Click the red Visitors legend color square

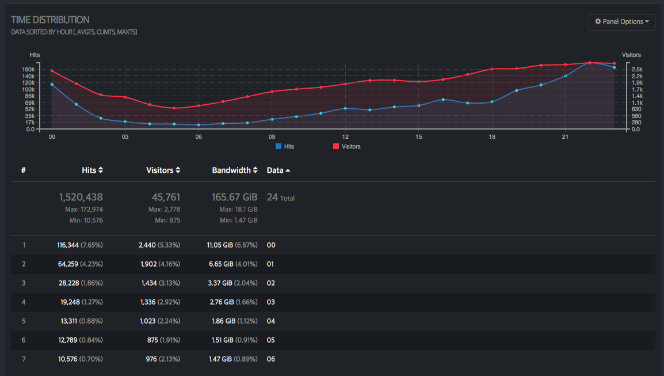click(x=336, y=147)
